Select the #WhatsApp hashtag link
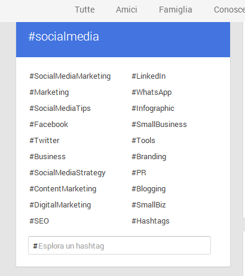This screenshot has height=276, width=245. click(x=152, y=92)
